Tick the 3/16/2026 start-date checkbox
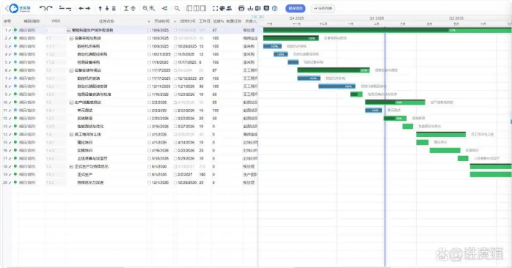This screenshot has height=268, width=512. tap(149, 126)
